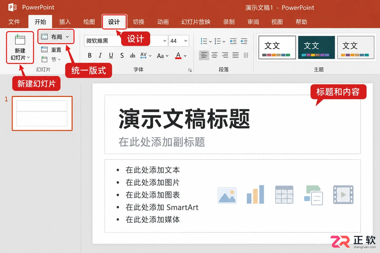Justify the paragraph text
The height and width of the screenshot is (253, 380).
click(236, 55)
